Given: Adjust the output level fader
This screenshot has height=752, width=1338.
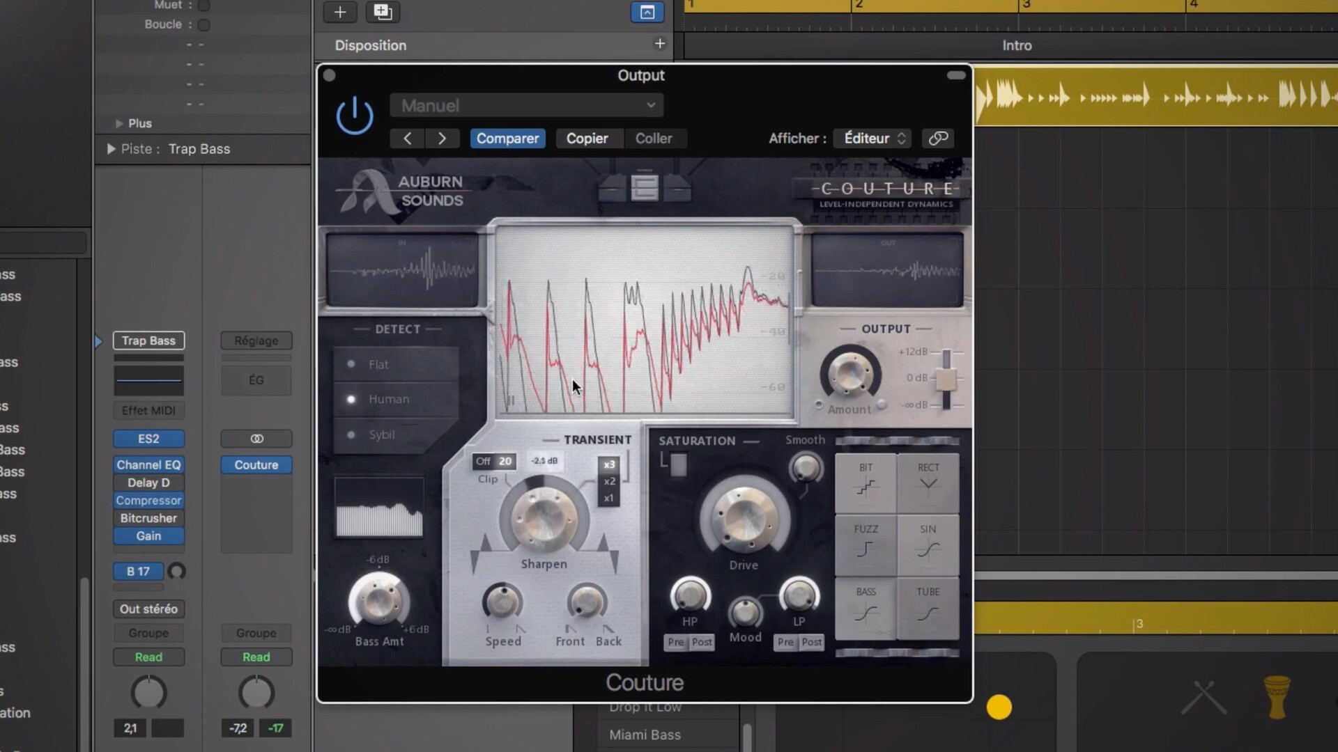Looking at the screenshot, I should [x=946, y=379].
